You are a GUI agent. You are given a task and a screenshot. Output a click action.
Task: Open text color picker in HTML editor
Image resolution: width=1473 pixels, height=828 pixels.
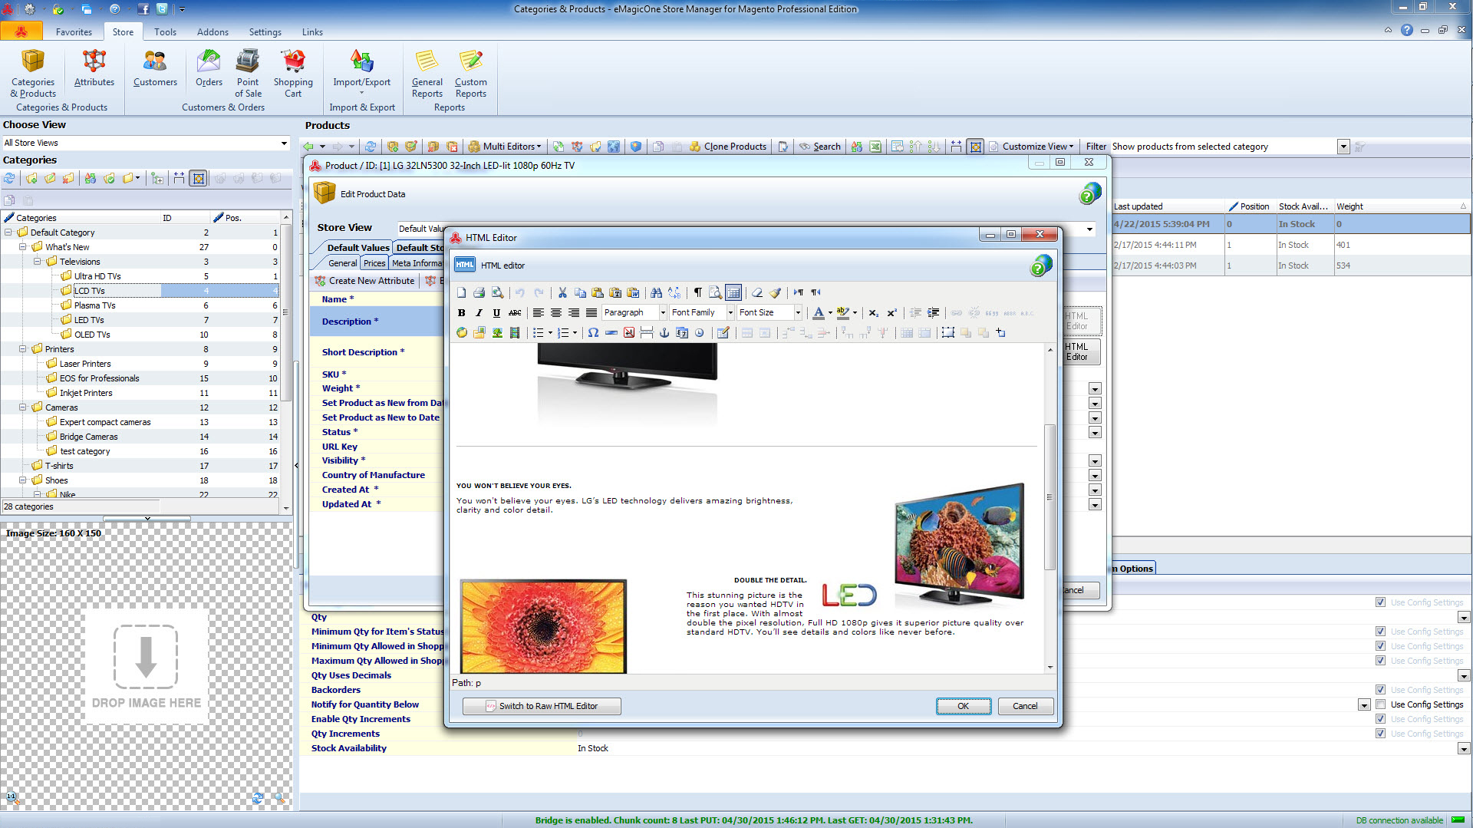(830, 312)
